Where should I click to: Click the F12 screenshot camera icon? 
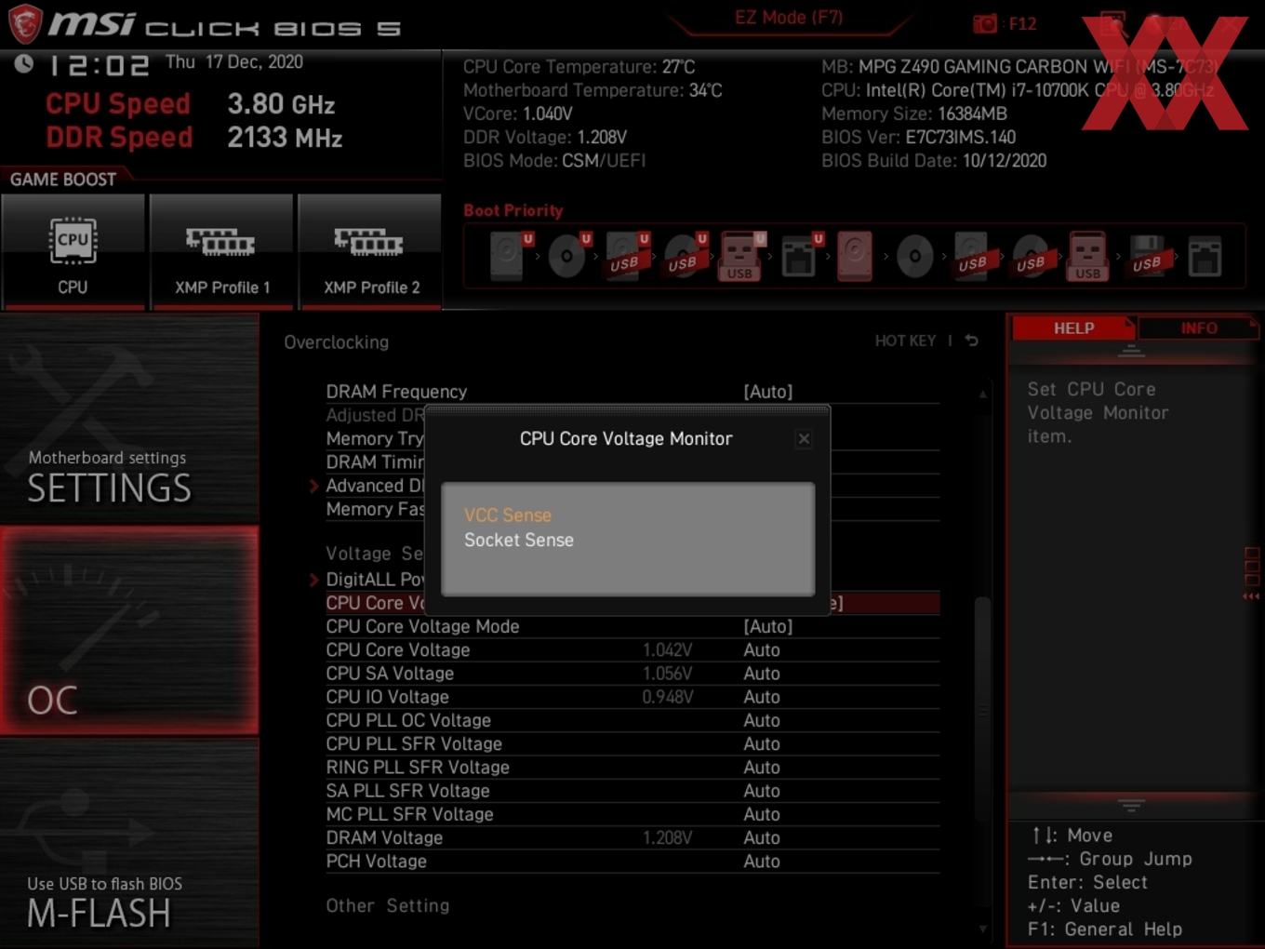[x=985, y=23]
